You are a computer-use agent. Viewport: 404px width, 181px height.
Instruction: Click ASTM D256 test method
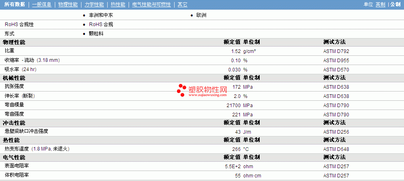click(336, 132)
